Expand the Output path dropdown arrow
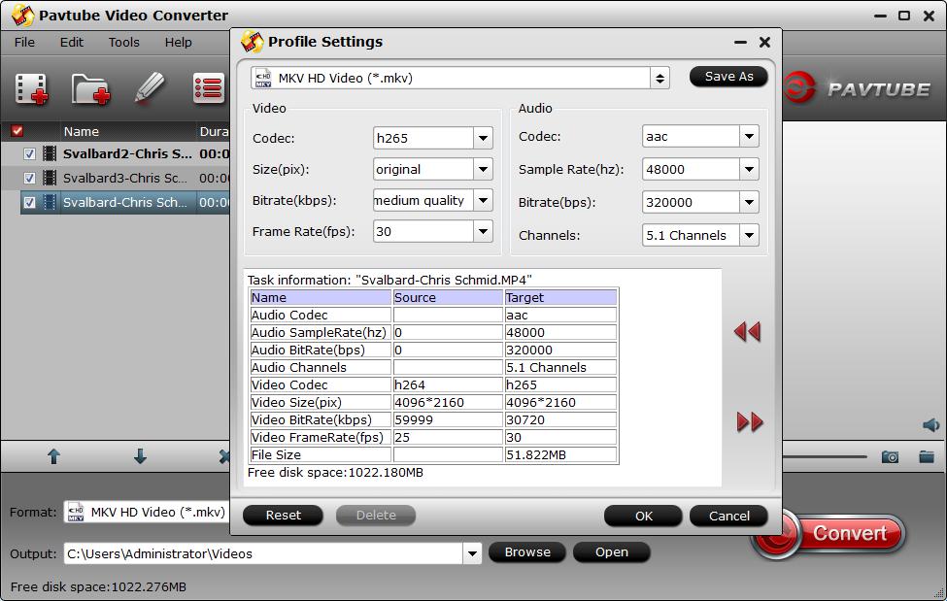The image size is (947, 601). tap(472, 552)
